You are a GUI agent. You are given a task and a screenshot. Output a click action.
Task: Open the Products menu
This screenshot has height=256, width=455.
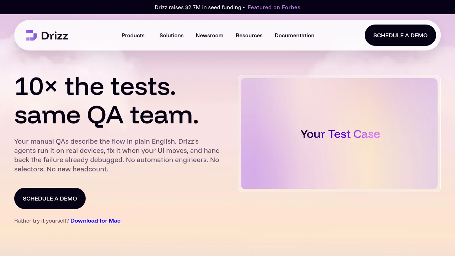pyautogui.click(x=133, y=36)
